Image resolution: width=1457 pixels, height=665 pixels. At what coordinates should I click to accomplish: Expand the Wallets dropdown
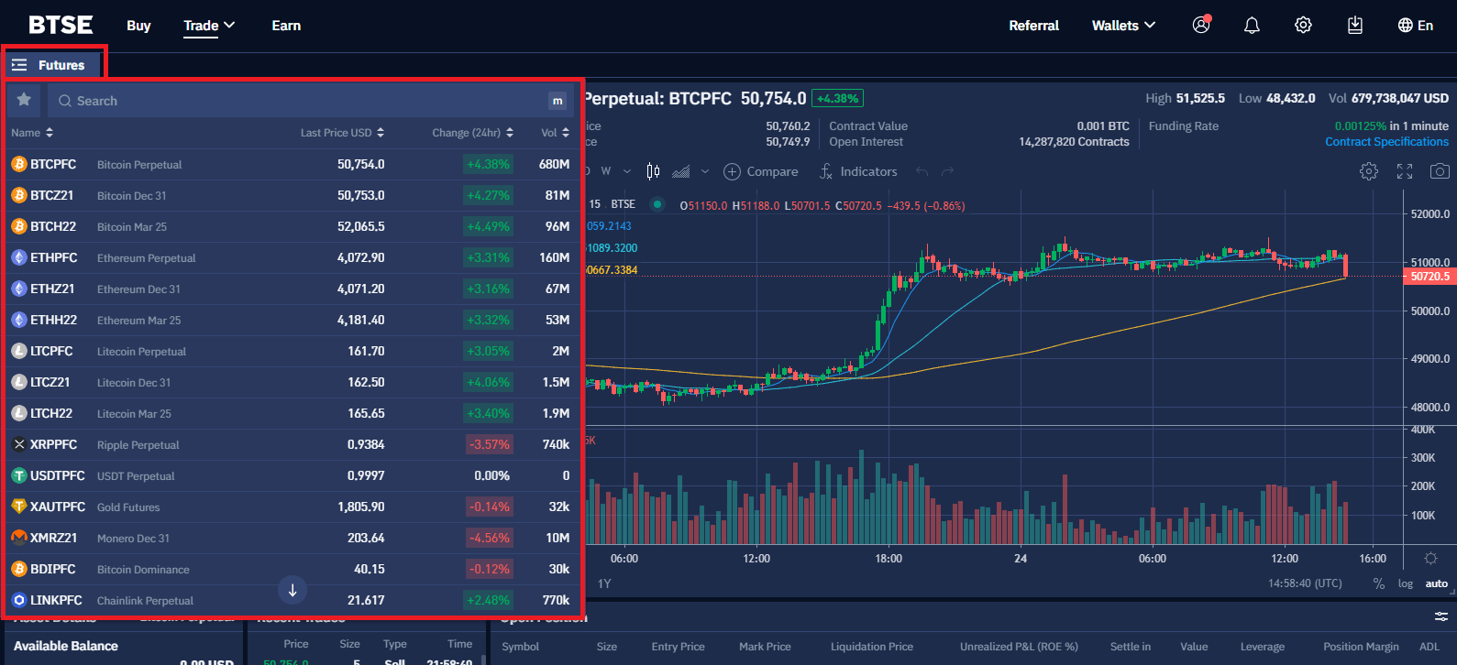[1123, 26]
